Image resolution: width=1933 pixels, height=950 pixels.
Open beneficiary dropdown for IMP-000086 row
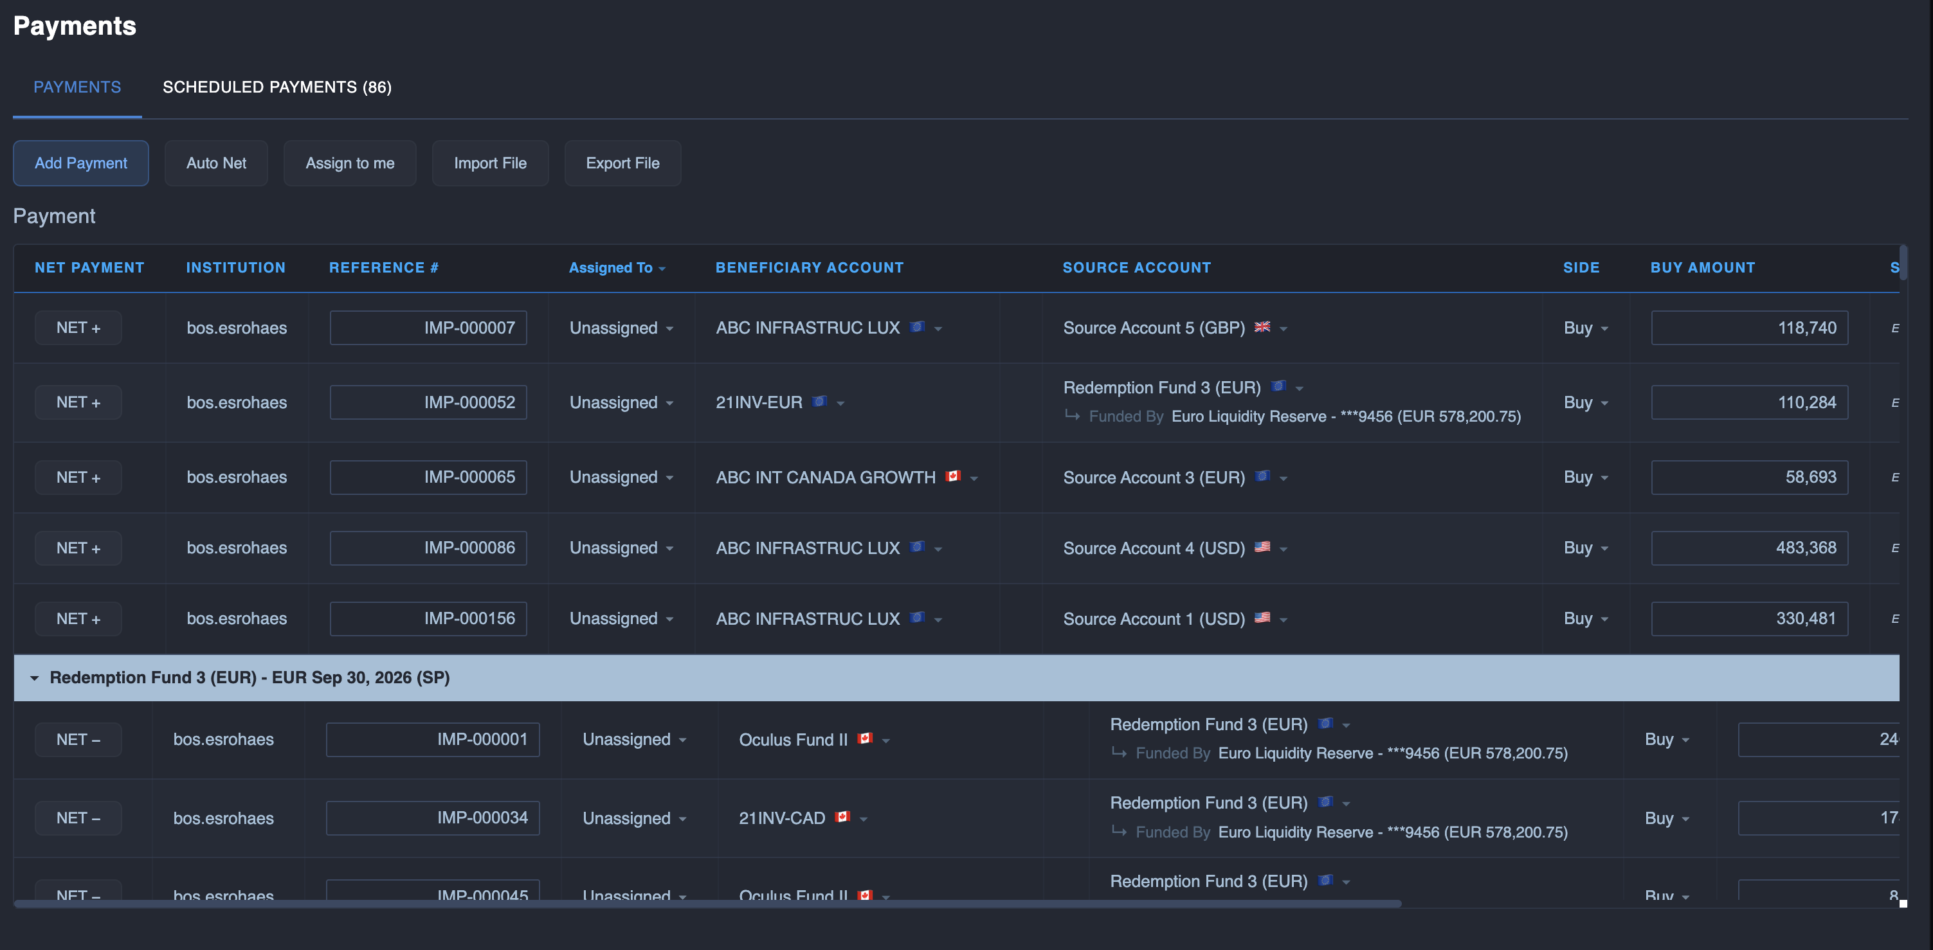[828, 548]
